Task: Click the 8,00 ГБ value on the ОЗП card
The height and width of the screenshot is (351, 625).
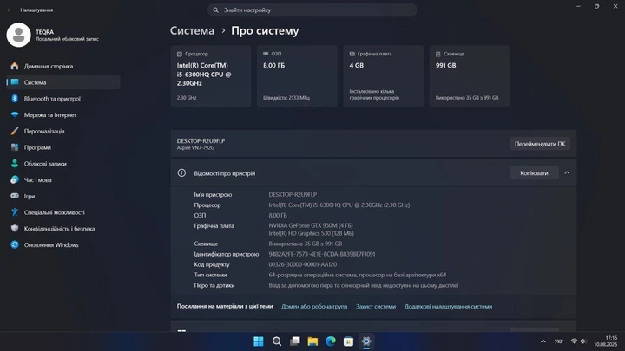Action: click(x=273, y=65)
